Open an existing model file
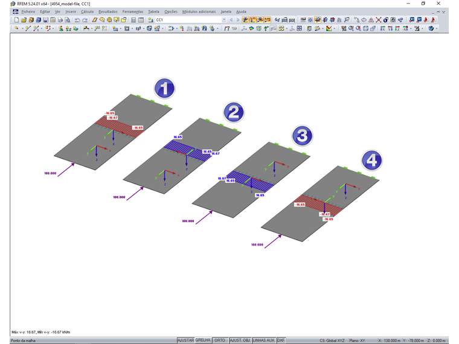Image resolution: width=459 pixels, height=344 pixels. [x=24, y=20]
